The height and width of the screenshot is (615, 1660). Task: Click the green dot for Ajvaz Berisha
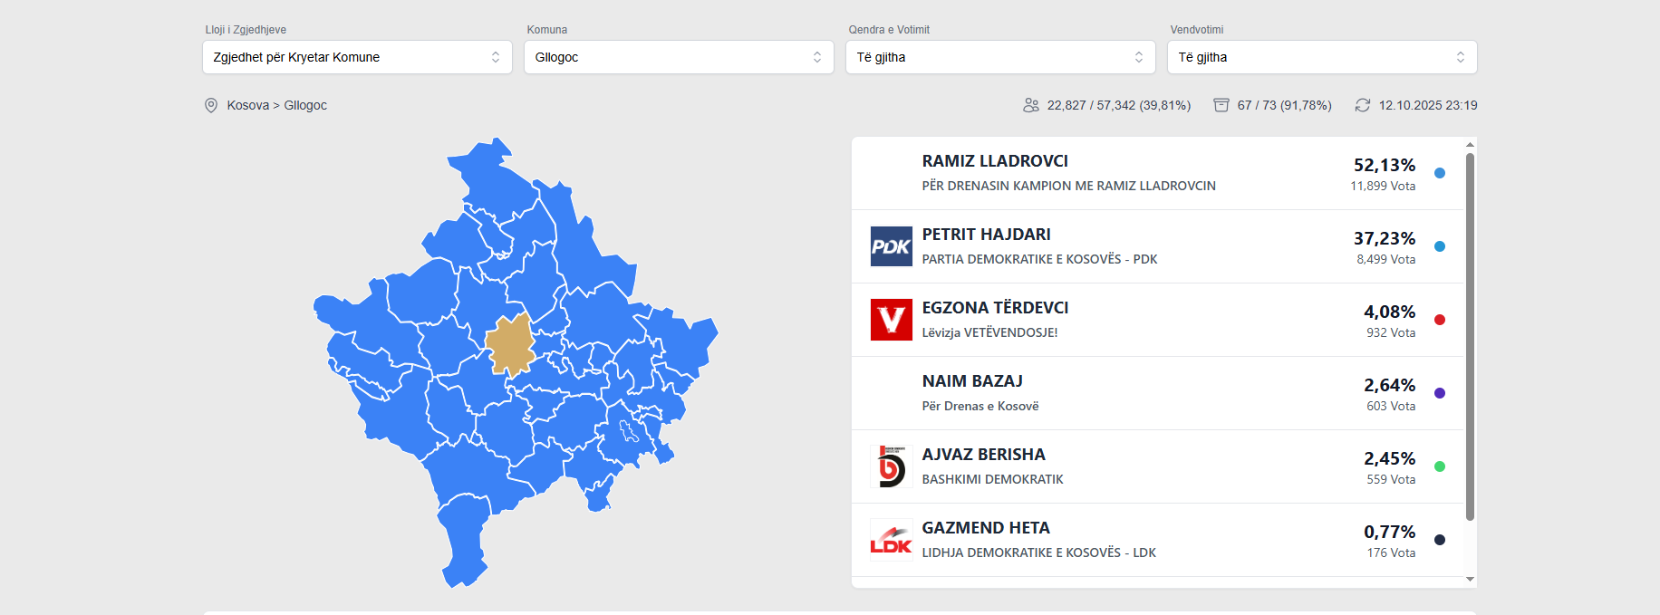1440,466
